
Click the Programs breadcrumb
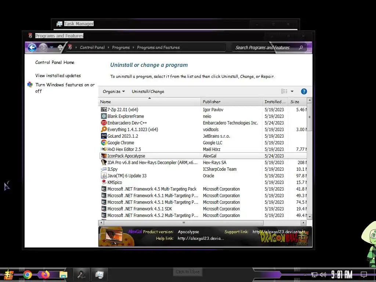pos(121,47)
